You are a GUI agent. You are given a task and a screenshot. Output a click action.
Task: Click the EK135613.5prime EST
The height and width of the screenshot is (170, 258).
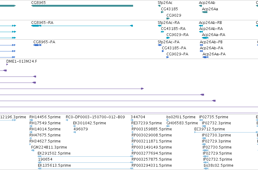click(85, 168)
